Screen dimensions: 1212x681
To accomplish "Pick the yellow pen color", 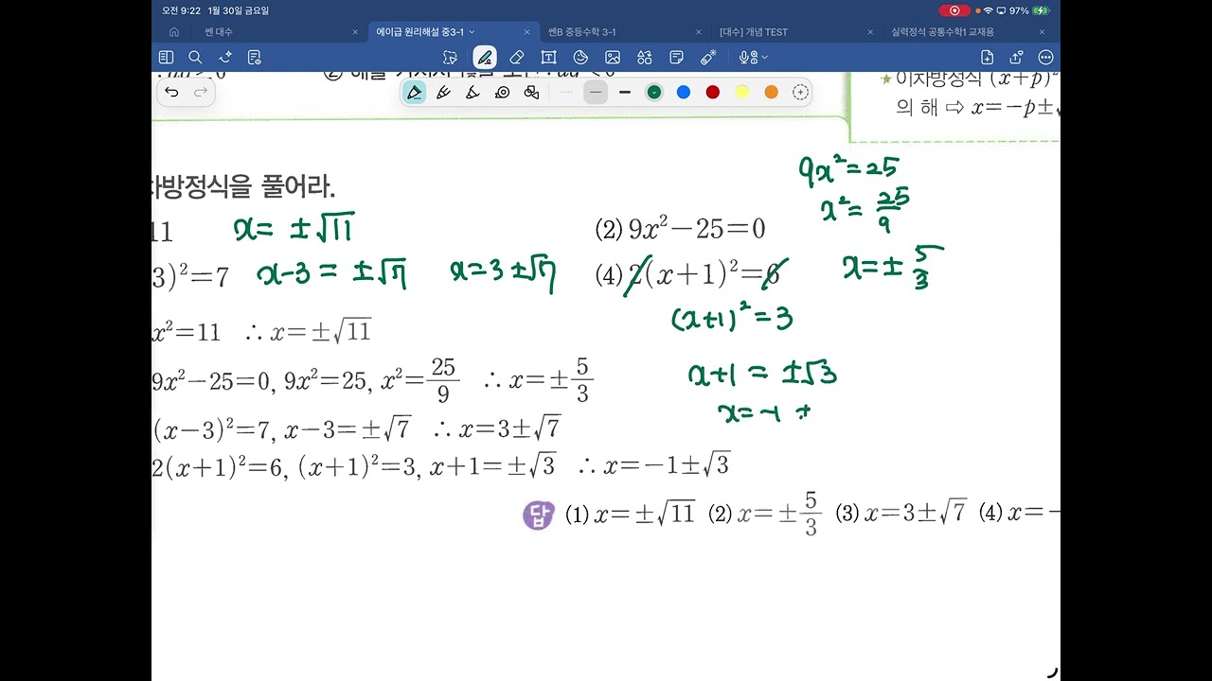I will pos(742,92).
